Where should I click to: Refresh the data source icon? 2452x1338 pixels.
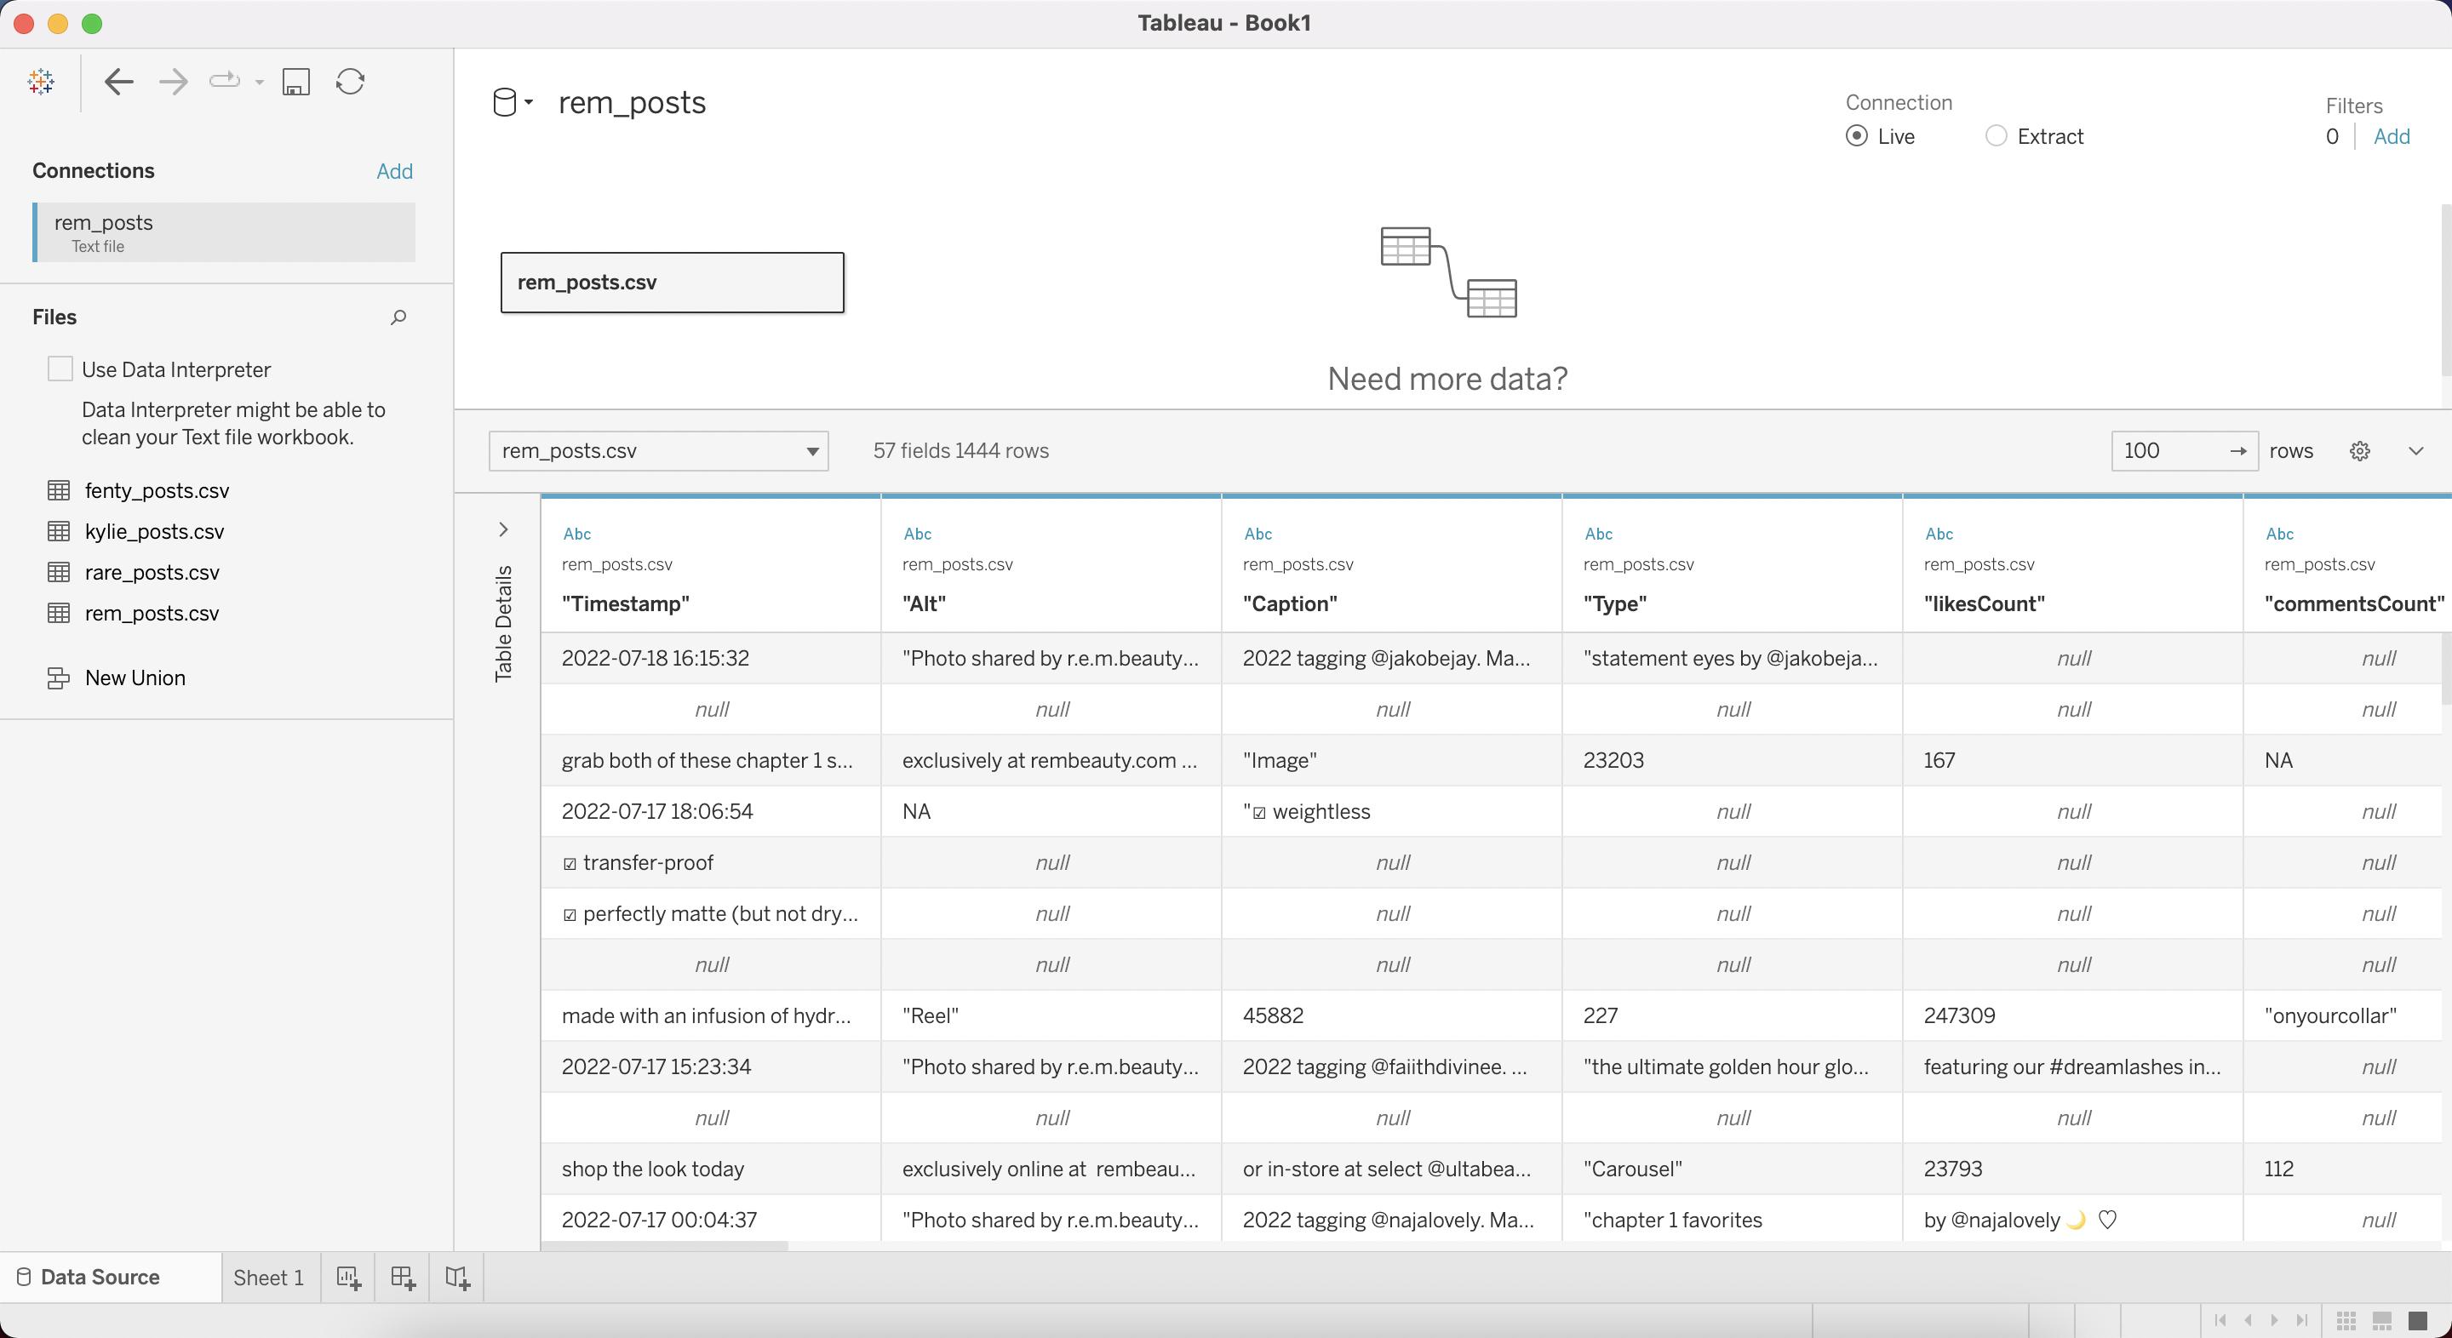350,82
